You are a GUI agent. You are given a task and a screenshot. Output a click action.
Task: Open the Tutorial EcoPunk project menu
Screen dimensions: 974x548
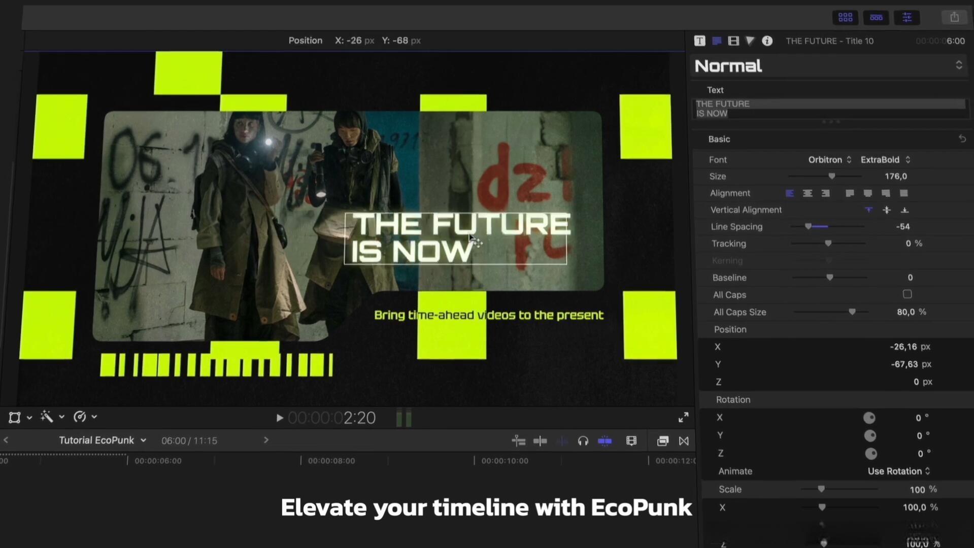[x=102, y=440]
